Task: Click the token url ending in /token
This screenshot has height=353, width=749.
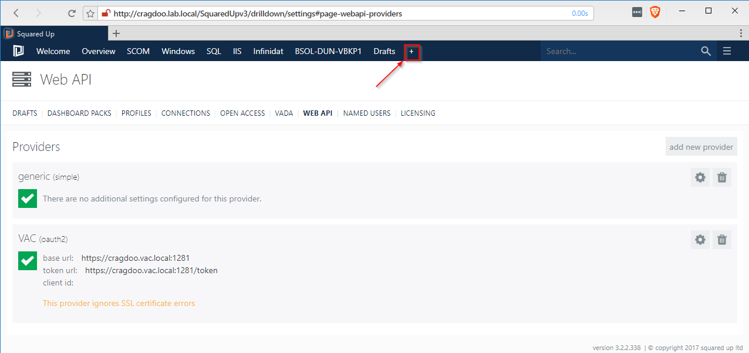Action: click(x=151, y=270)
